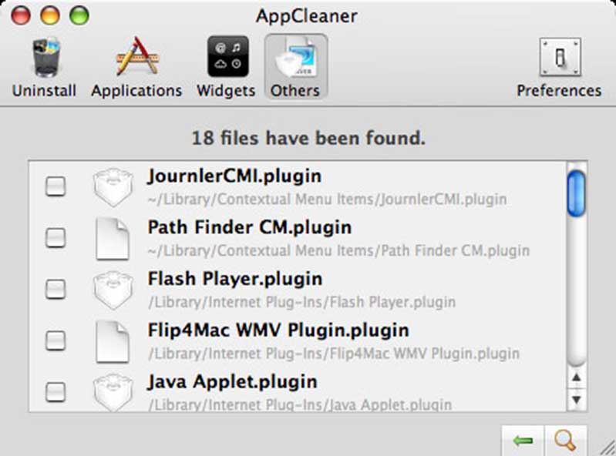The height and width of the screenshot is (456, 616).
Task: Click the Path Finder CM.plugin document icon
Action: [113, 238]
